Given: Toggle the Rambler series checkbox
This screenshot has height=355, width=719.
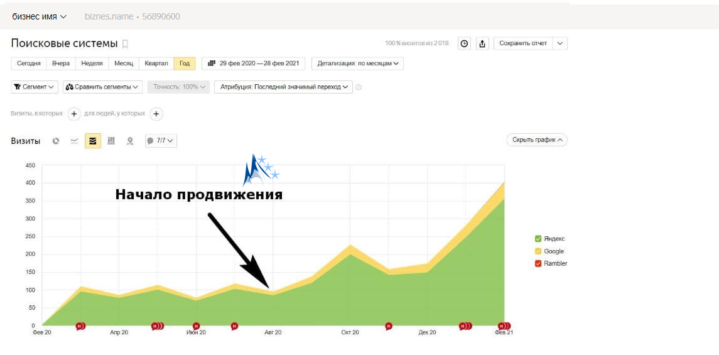Looking at the screenshot, I should 538,264.
